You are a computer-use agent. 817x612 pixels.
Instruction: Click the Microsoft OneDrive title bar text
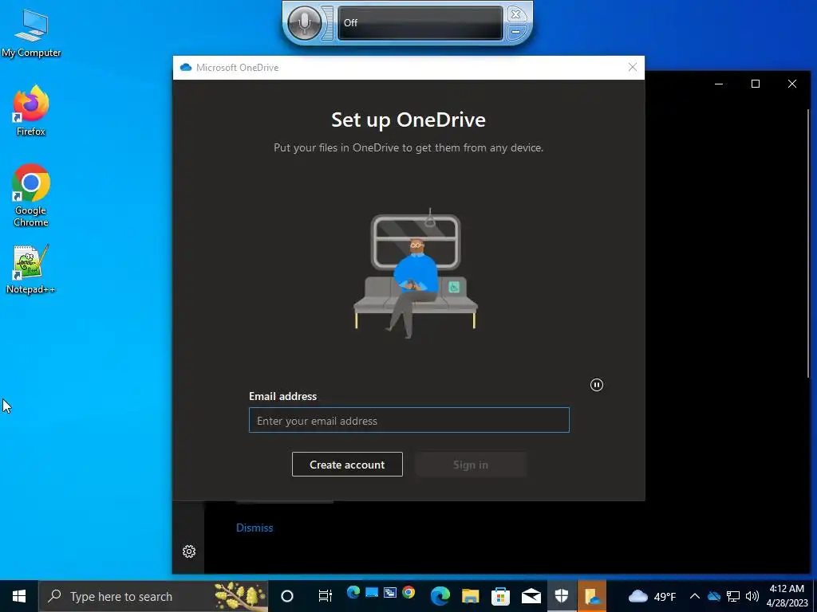pos(237,67)
